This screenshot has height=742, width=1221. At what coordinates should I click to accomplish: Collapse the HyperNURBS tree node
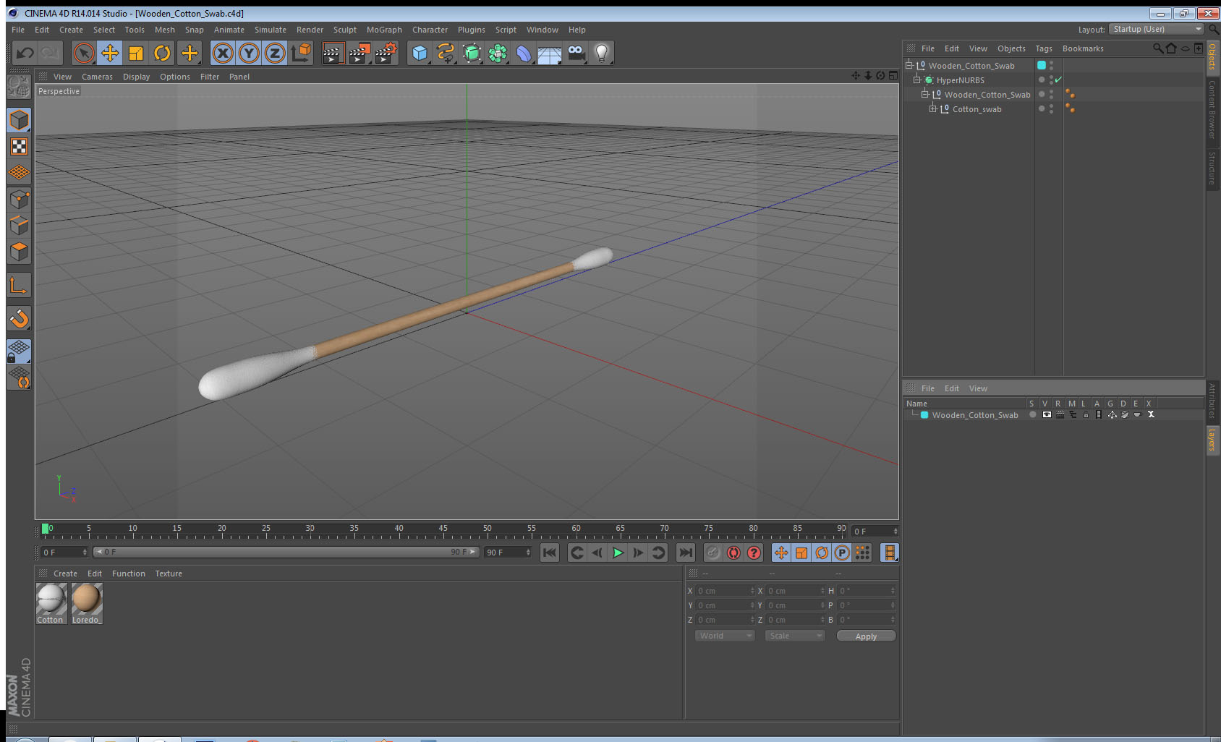click(917, 80)
